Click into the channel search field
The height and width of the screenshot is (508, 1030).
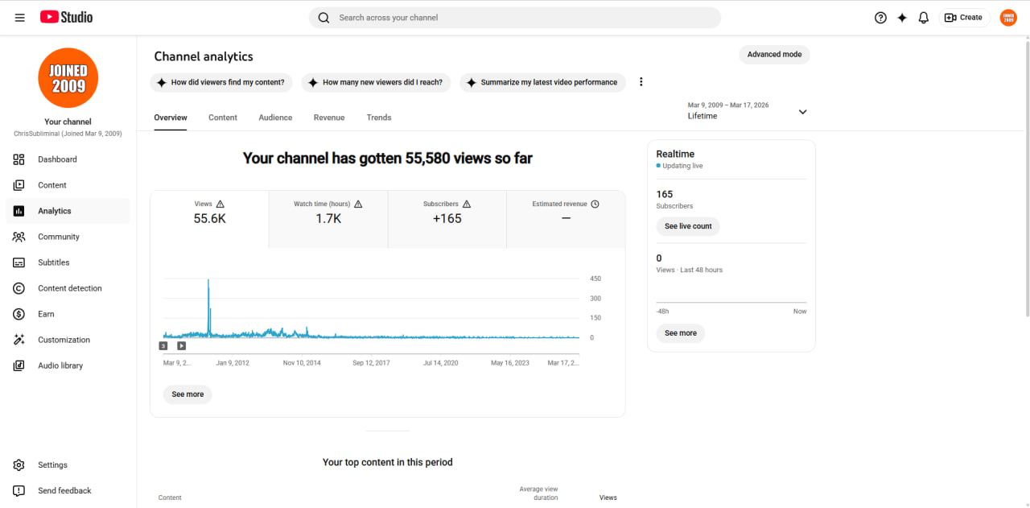tap(515, 18)
